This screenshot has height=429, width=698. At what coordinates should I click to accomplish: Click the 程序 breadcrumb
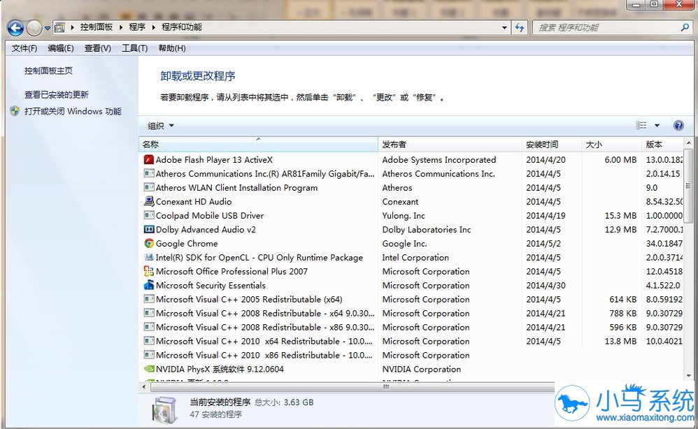pos(137,27)
